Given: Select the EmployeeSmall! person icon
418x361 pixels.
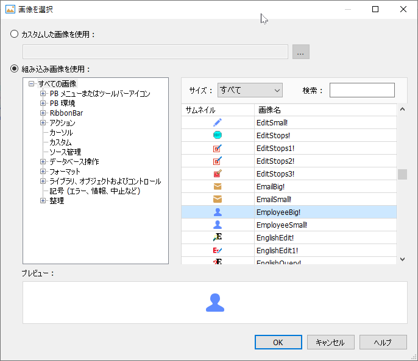Looking at the screenshot, I should 218,225.
